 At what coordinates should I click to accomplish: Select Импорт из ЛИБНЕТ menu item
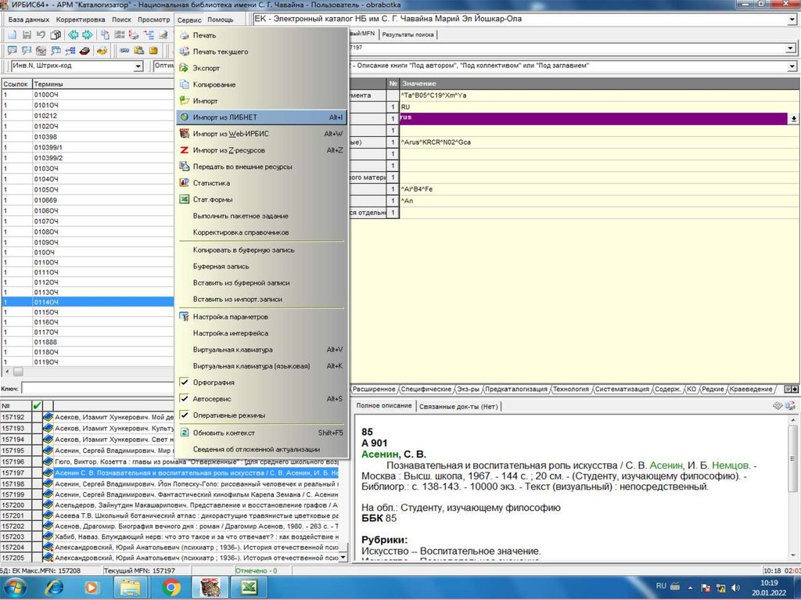261,117
